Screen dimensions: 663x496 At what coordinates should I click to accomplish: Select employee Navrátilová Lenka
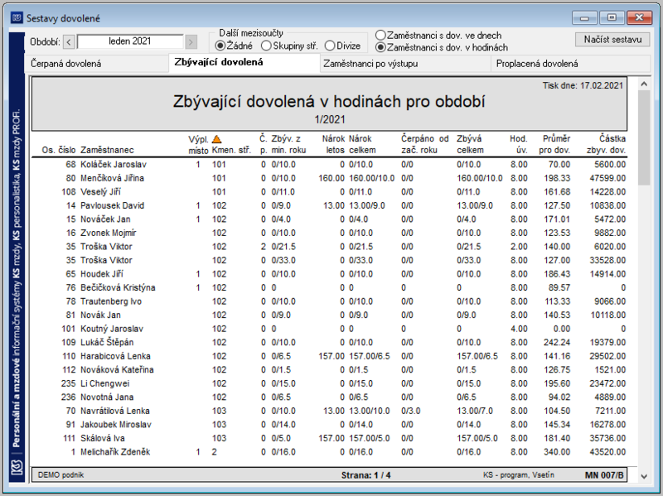[115, 411]
